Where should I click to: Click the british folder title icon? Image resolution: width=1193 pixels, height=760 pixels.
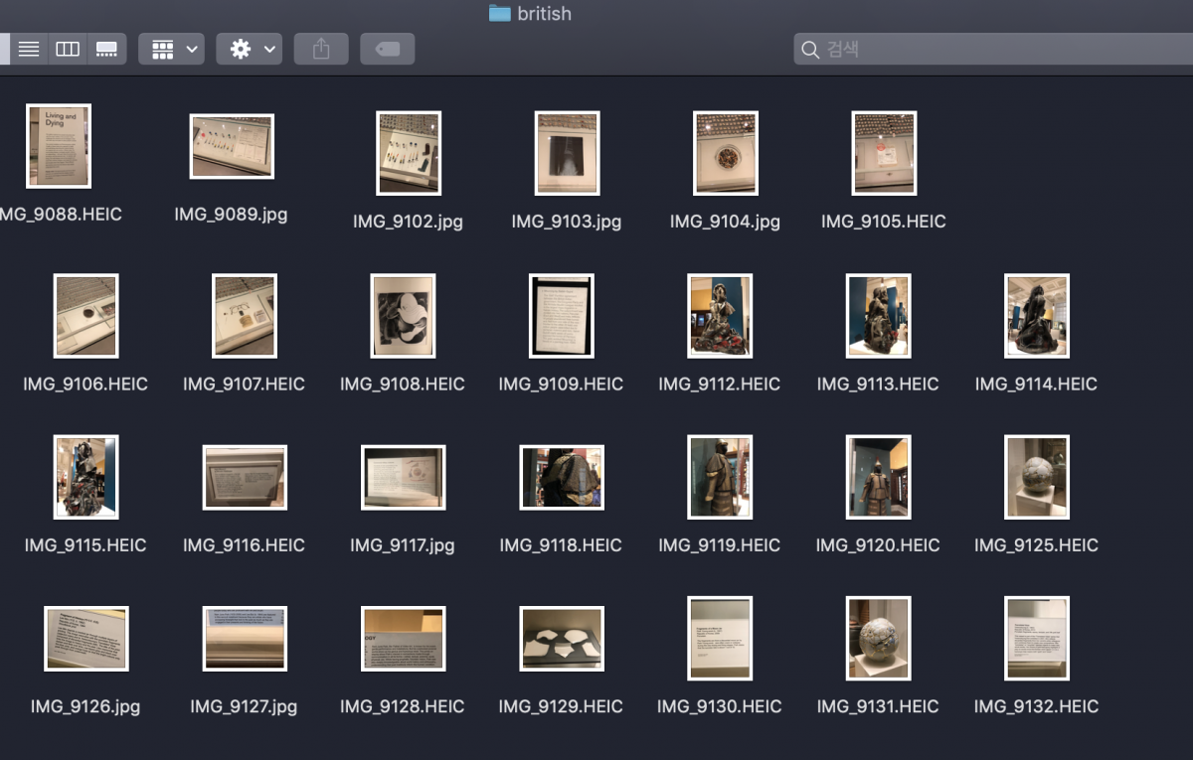(499, 14)
